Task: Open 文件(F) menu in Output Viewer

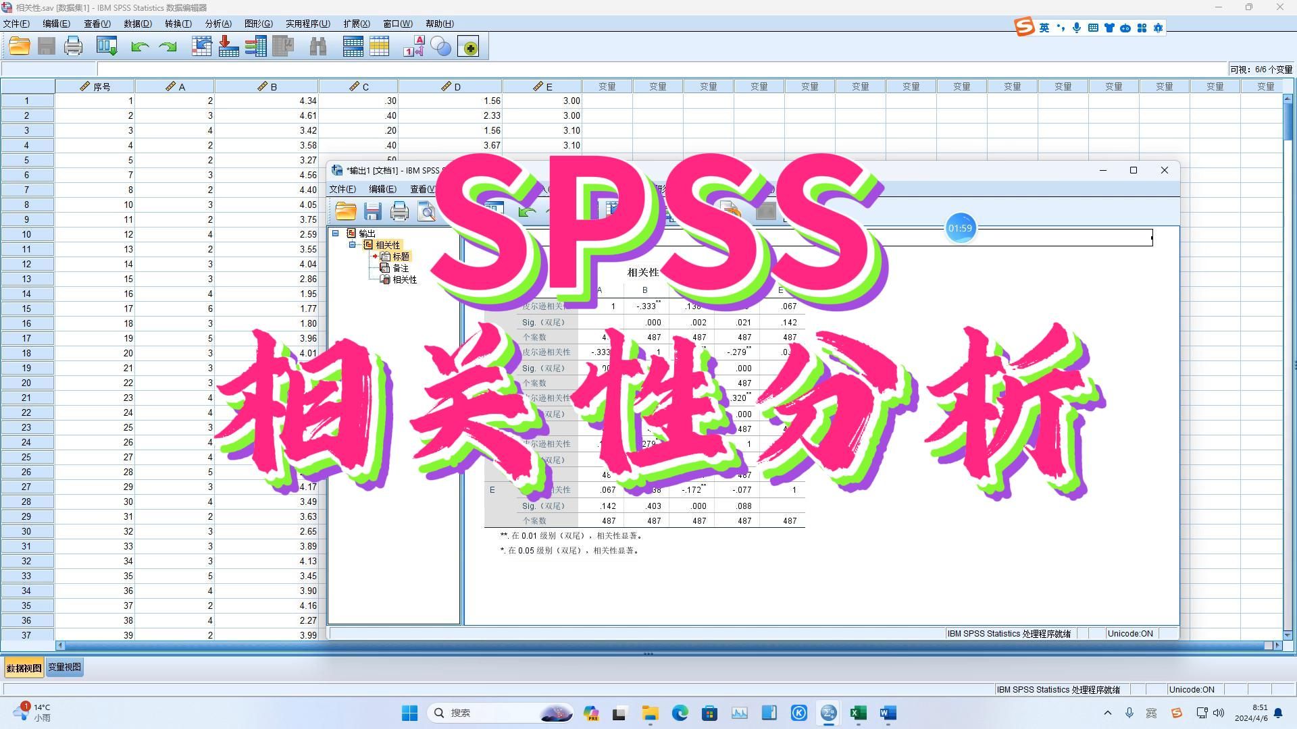Action: [342, 189]
